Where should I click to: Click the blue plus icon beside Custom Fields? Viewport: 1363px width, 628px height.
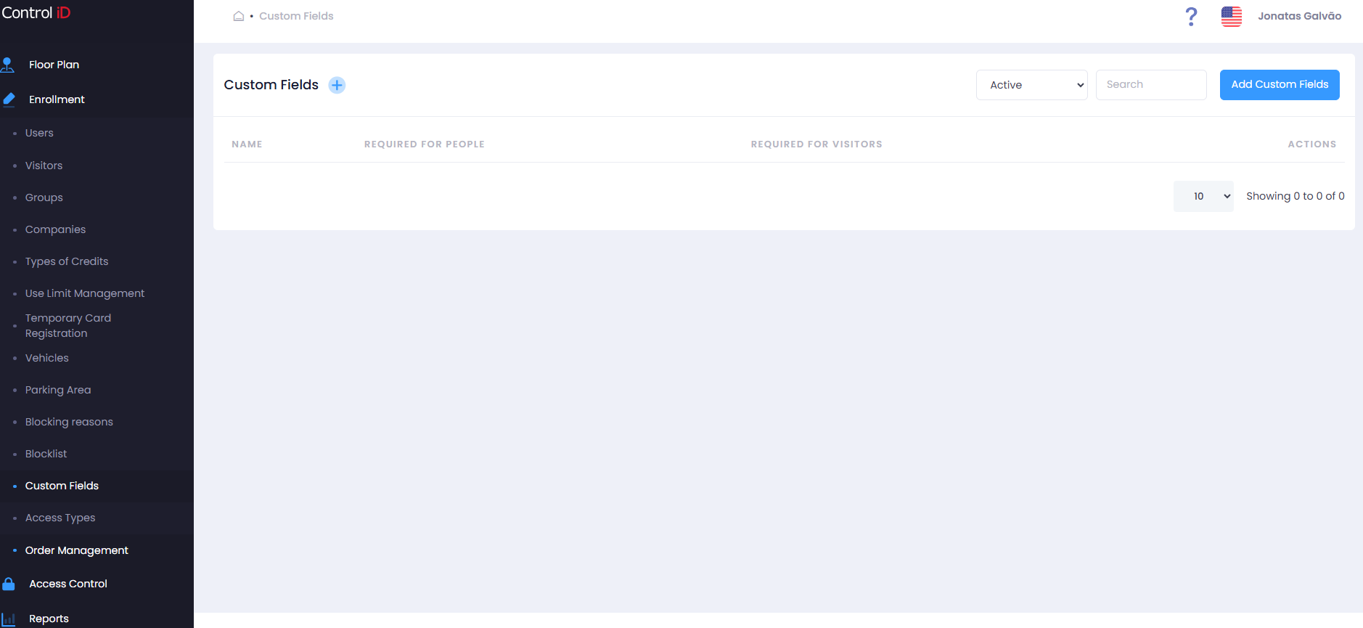(337, 85)
